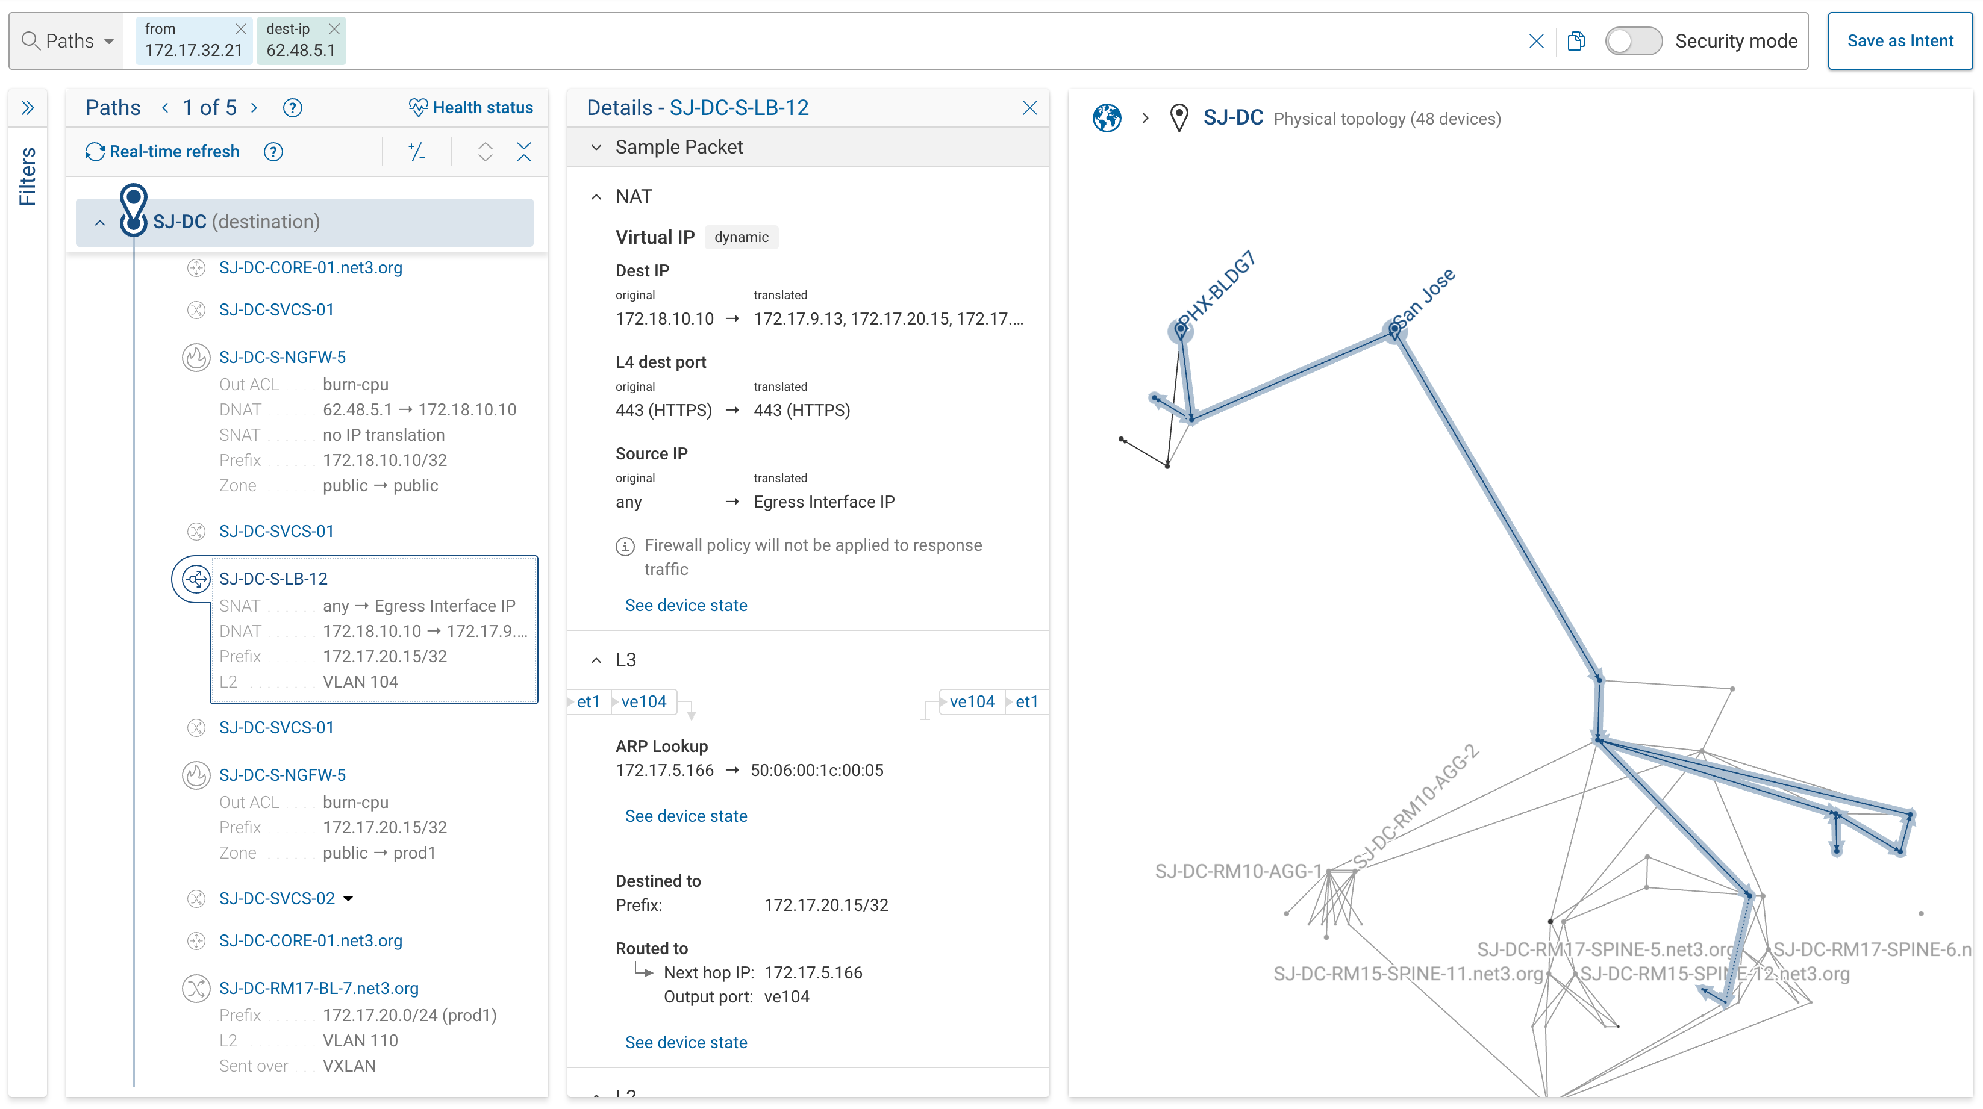Click the plus/minus diff icon

pos(416,152)
